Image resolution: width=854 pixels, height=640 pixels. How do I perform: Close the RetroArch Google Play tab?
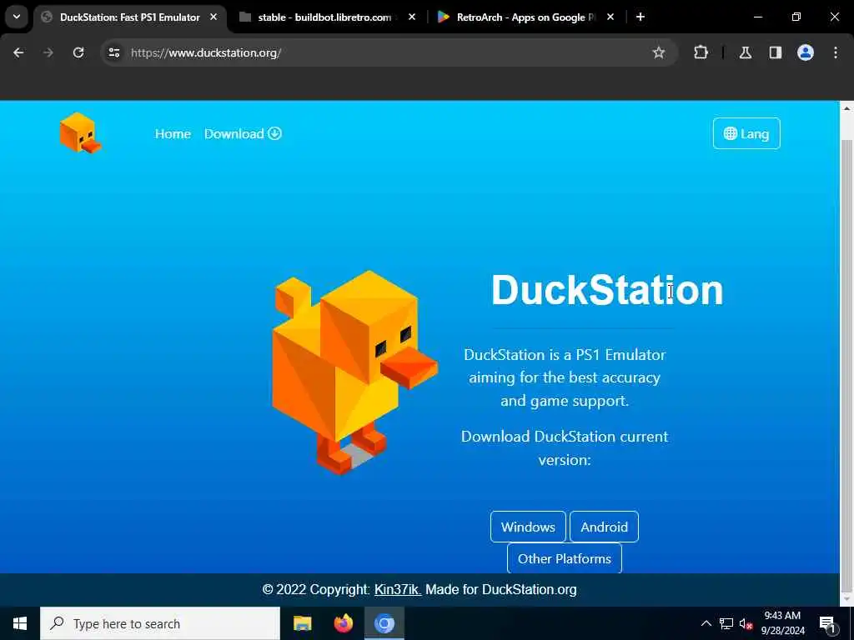click(x=610, y=17)
